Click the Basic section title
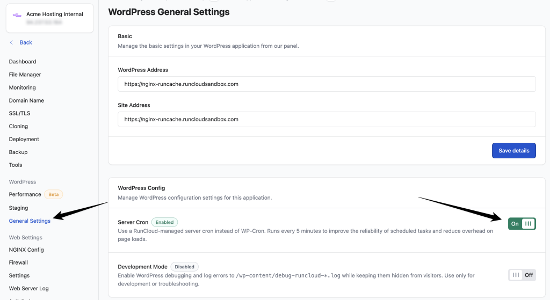 tap(125, 36)
